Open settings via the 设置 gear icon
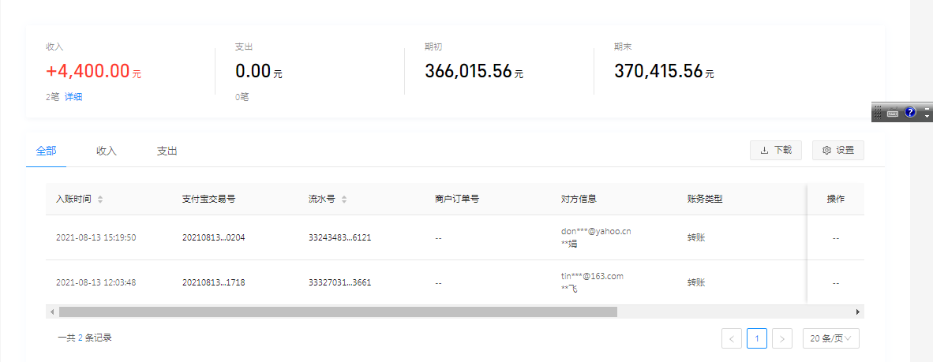The width and height of the screenshot is (933, 362). [x=826, y=150]
